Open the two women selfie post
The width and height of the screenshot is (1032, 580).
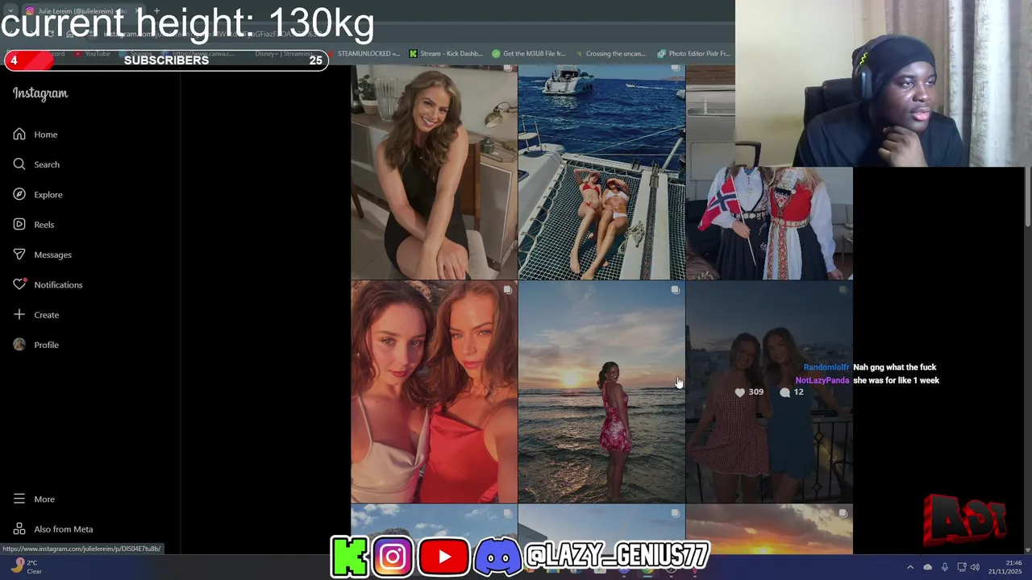(x=434, y=392)
